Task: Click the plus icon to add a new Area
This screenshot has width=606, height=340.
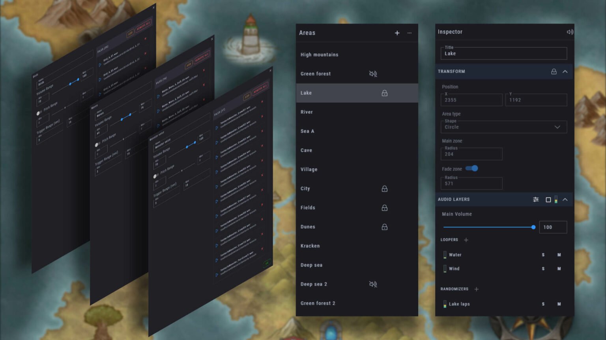Action: [x=397, y=33]
